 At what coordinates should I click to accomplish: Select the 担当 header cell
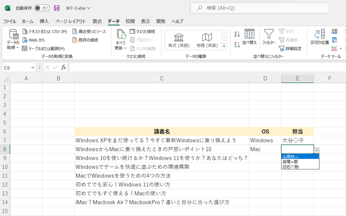297,132
